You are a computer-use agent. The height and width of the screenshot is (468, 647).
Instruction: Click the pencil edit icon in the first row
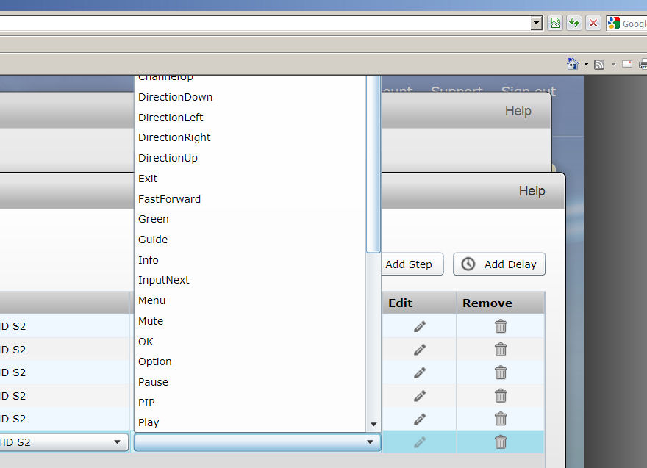(x=420, y=326)
